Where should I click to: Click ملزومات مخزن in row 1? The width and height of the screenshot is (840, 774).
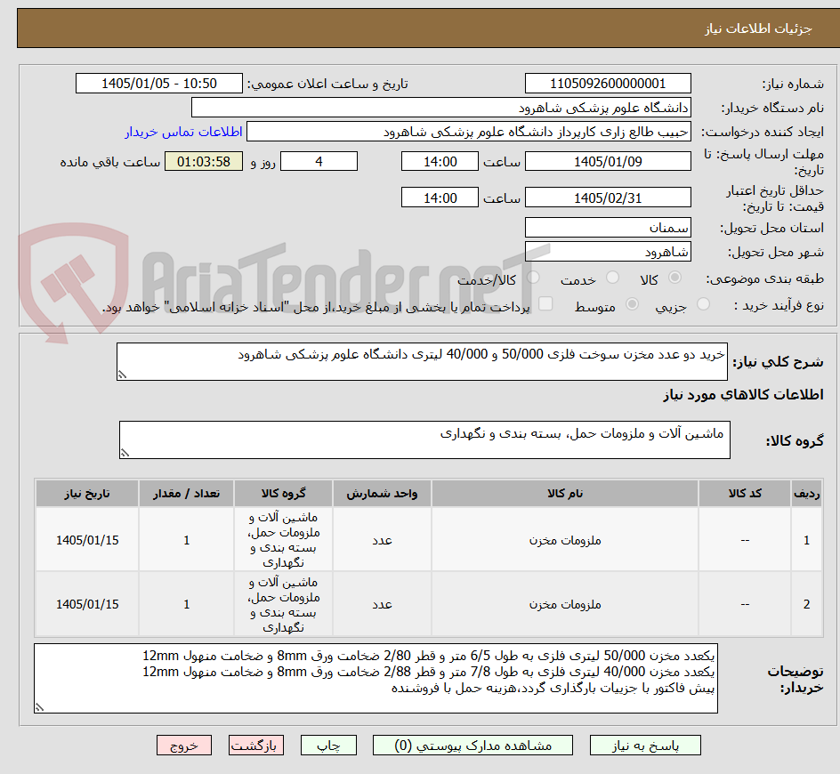pos(565,540)
